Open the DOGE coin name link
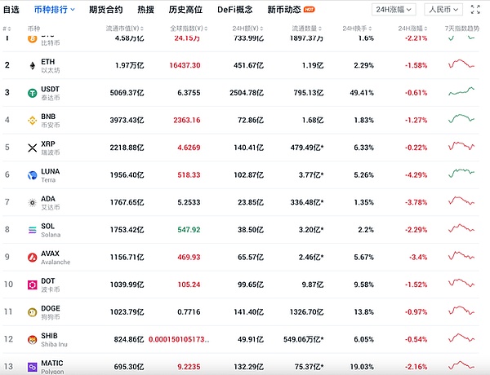The image size is (490, 375). [51, 308]
